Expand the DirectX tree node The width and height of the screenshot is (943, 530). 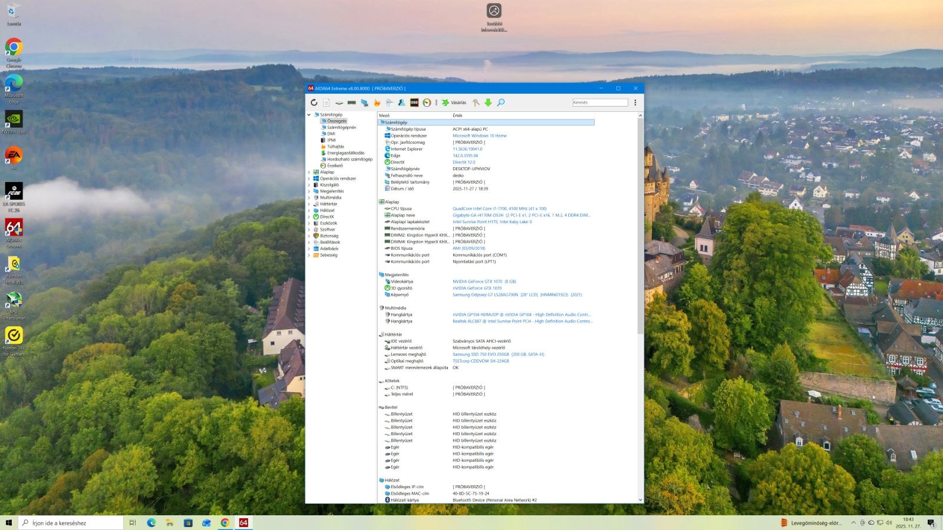pyautogui.click(x=309, y=217)
